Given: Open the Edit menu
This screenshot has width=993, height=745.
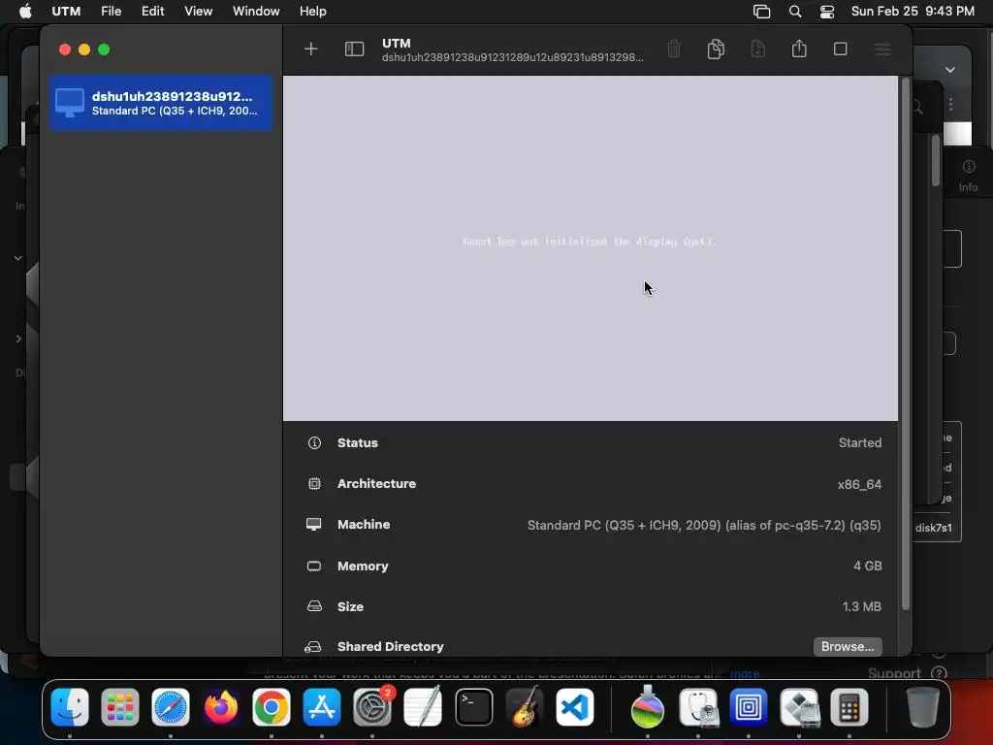Looking at the screenshot, I should (x=152, y=12).
